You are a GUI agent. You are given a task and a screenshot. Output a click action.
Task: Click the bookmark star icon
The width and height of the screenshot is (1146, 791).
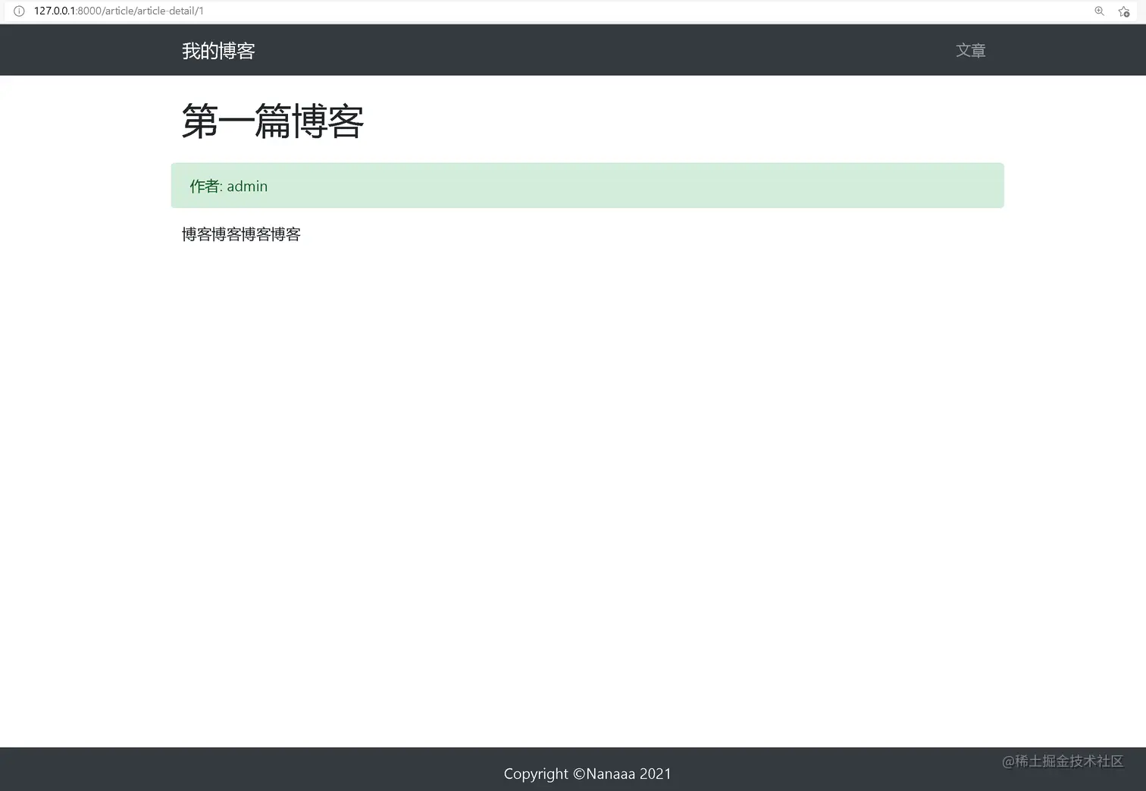(1124, 11)
